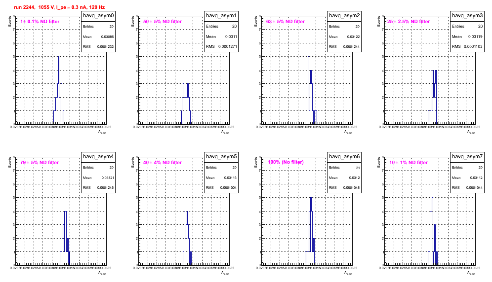Select the Entries value 21 in havg_asym6
Viewport: 492px width, 282px height.
pyautogui.click(x=358, y=168)
